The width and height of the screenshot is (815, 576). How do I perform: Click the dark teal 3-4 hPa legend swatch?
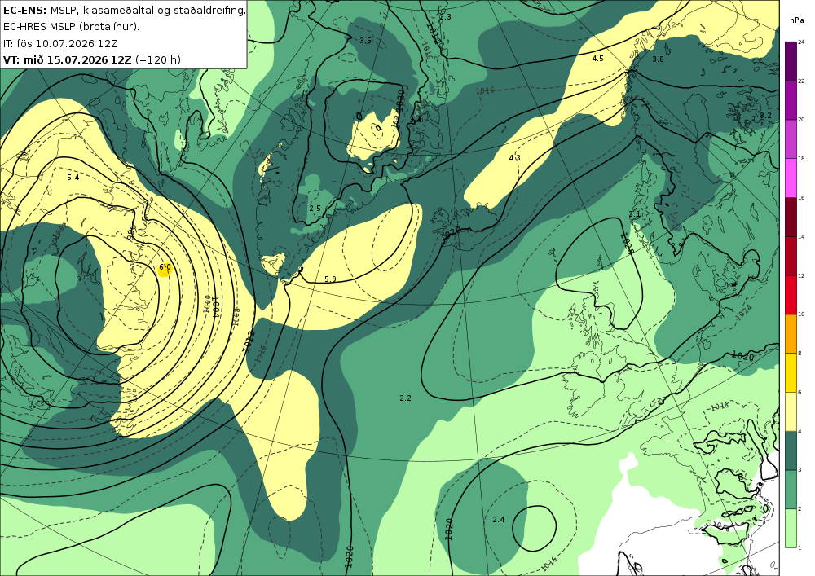791,451
